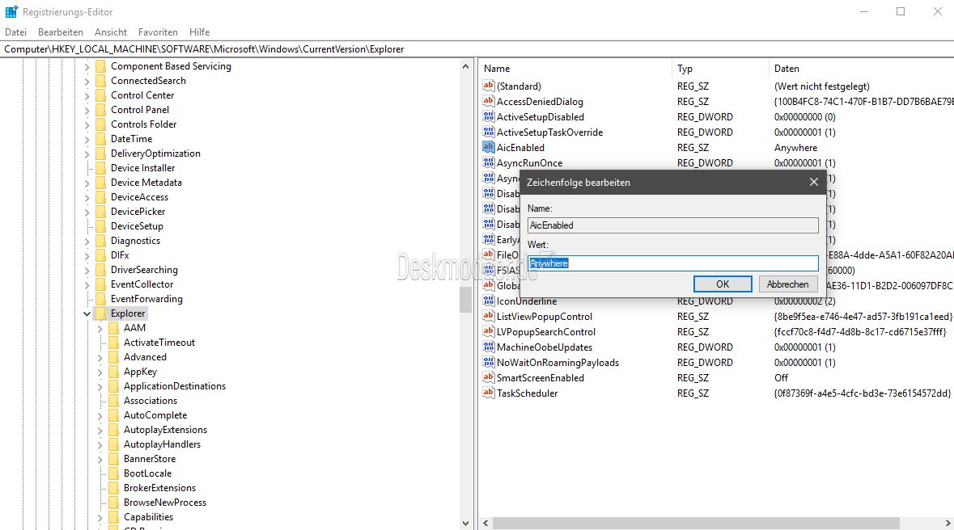
Task: Expand the AutoplayHandlers subkey node
Action: pos(100,445)
